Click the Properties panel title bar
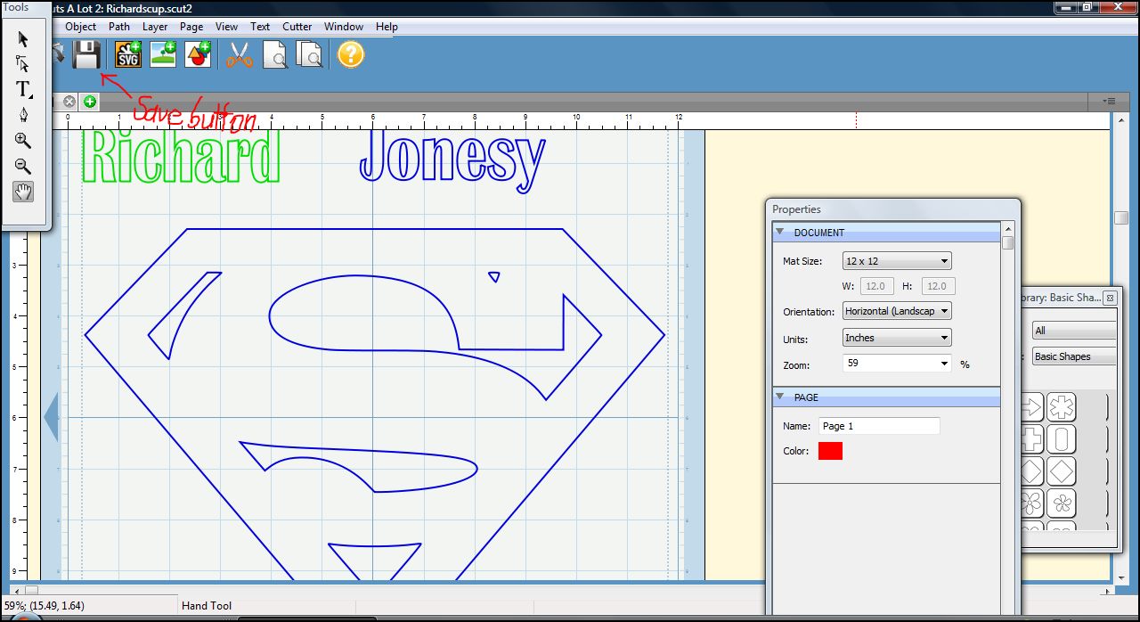The height and width of the screenshot is (622, 1140). pyautogui.click(x=893, y=209)
